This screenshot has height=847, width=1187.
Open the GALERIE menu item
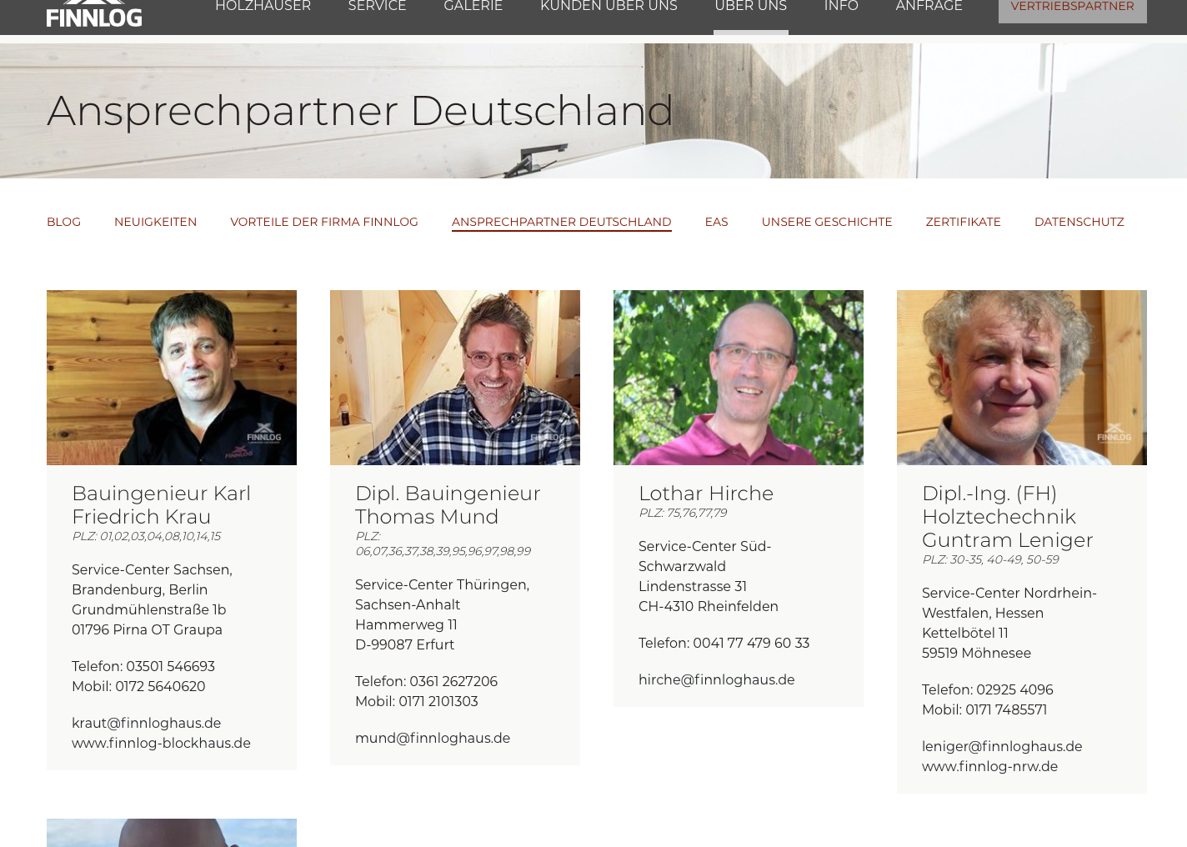pos(473,7)
